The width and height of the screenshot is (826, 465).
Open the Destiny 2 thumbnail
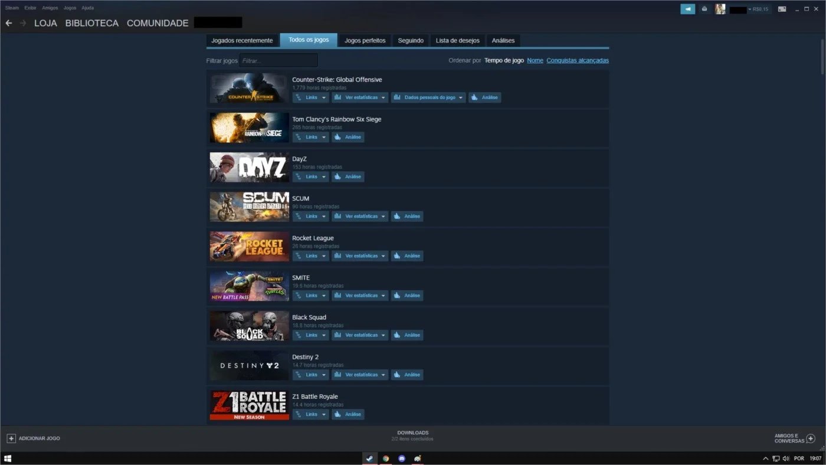pos(250,365)
